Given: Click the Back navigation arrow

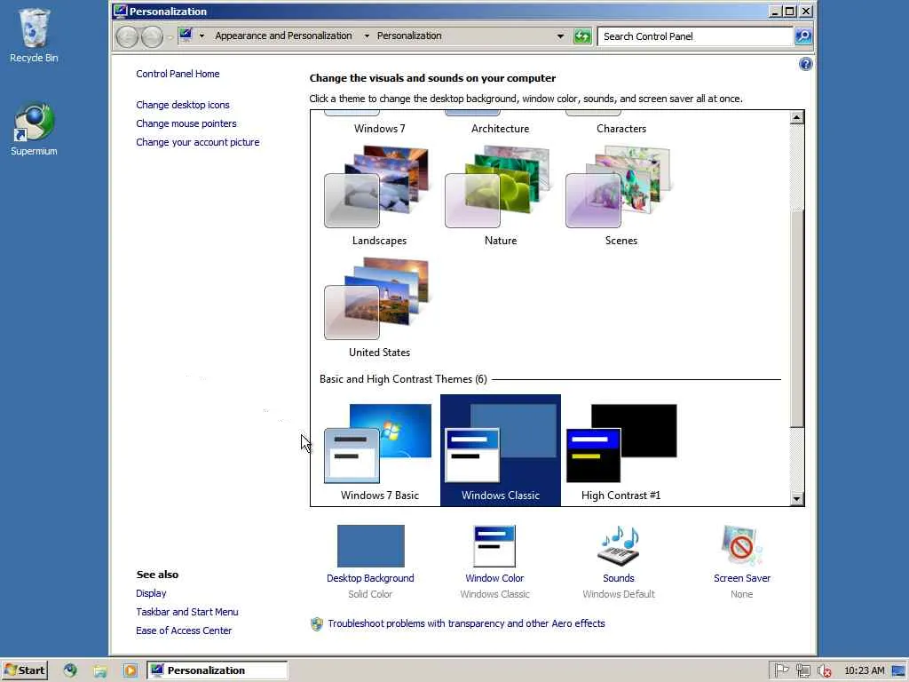Looking at the screenshot, I should coord(127,36).
